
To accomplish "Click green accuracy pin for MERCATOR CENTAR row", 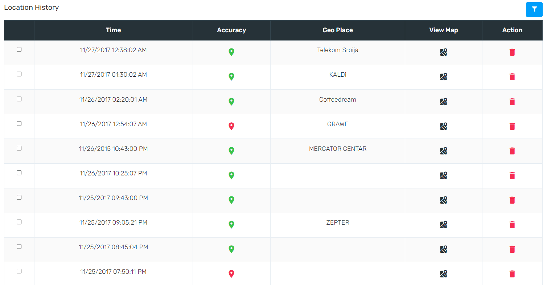I will click(x=231, y=151).
